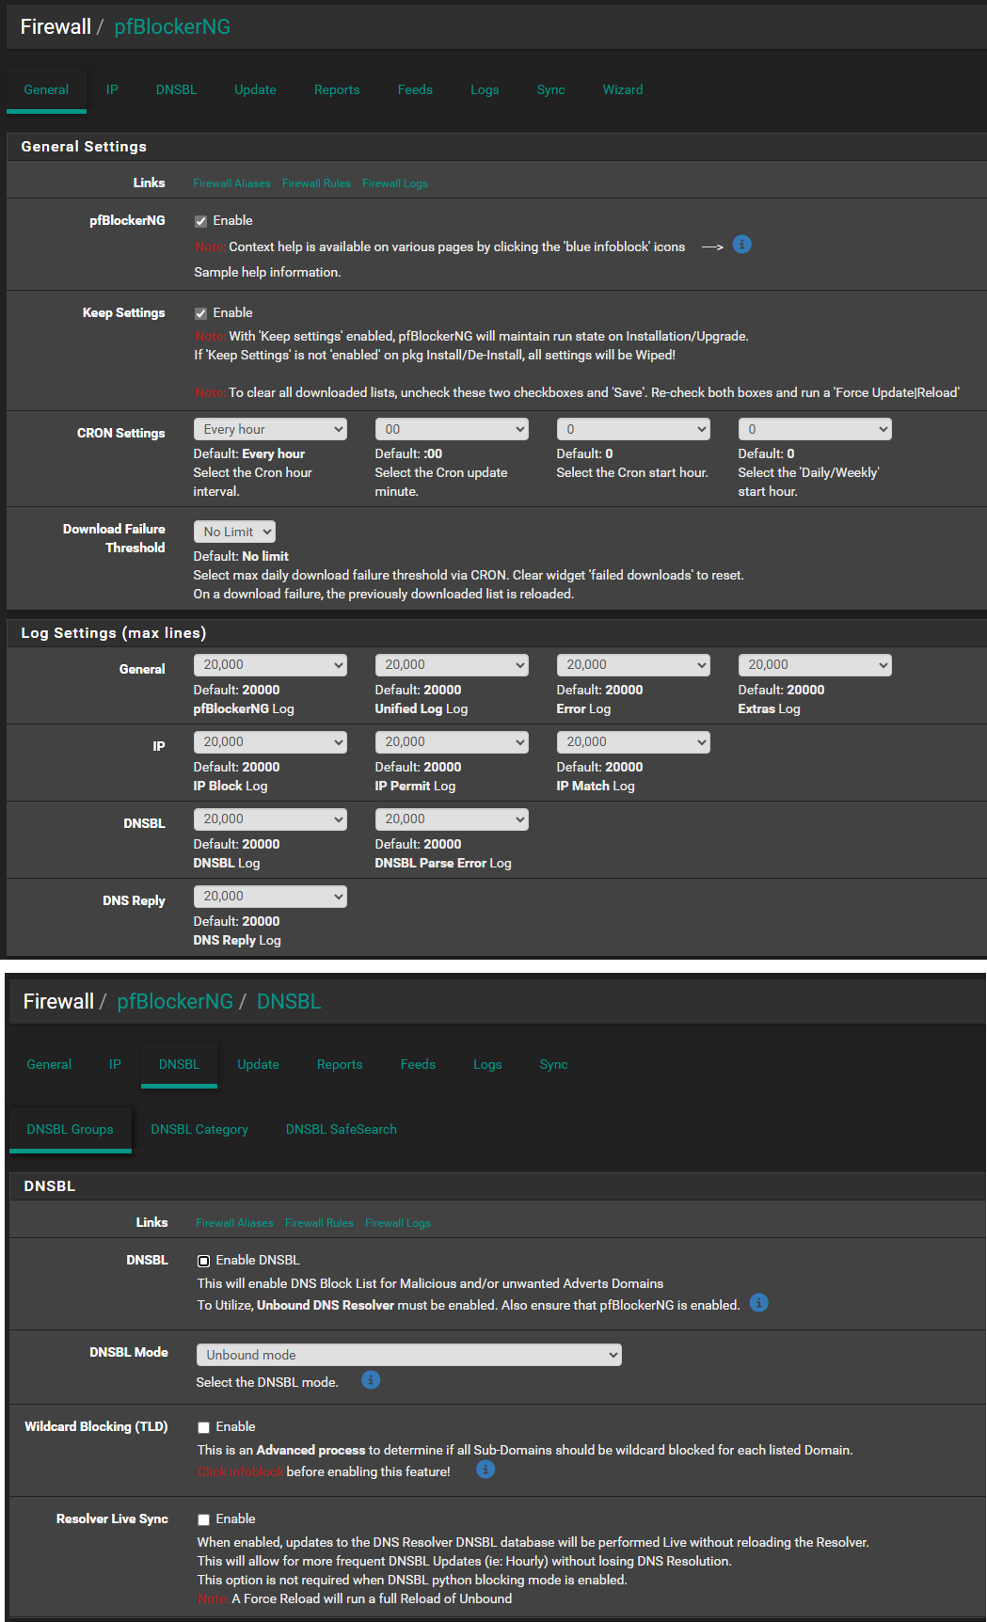Open IP Block Log dropdown
The width and height of the screenshot is (987, 1622).
pyautogui.click(x=270, y=742)
